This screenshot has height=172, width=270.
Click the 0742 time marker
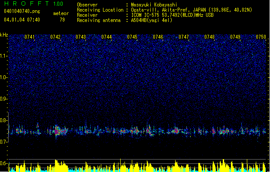(x=55, y=37)
